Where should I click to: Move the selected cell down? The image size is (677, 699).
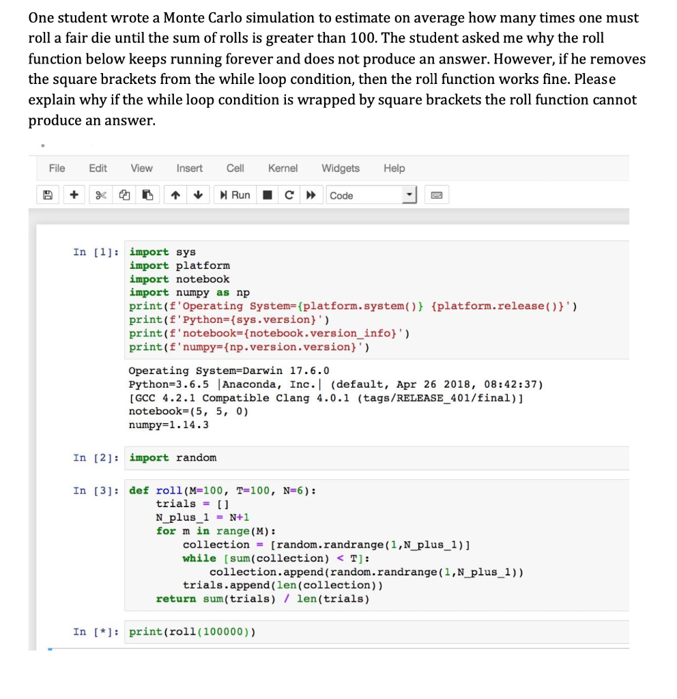click(x=197, y=195)
